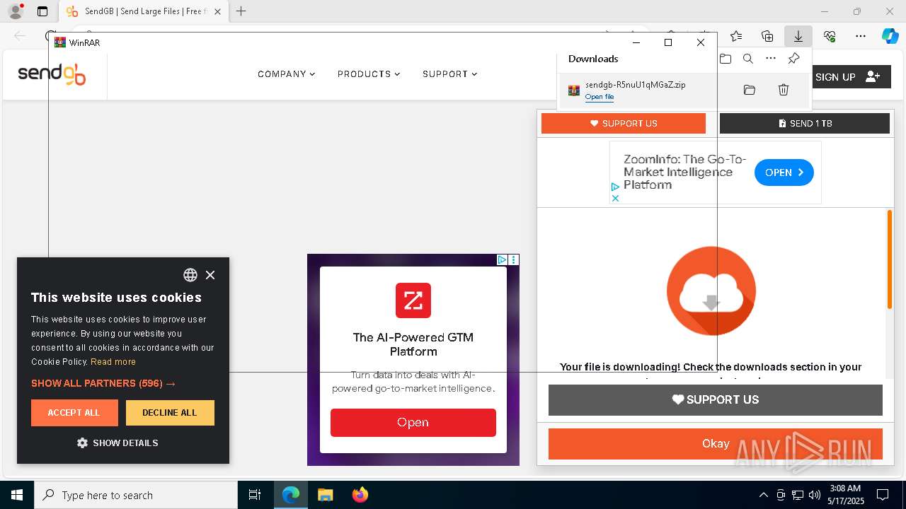906x509 pixels.
Task: Open the cookie policy Read more link
Action: [x=113, y=362]
